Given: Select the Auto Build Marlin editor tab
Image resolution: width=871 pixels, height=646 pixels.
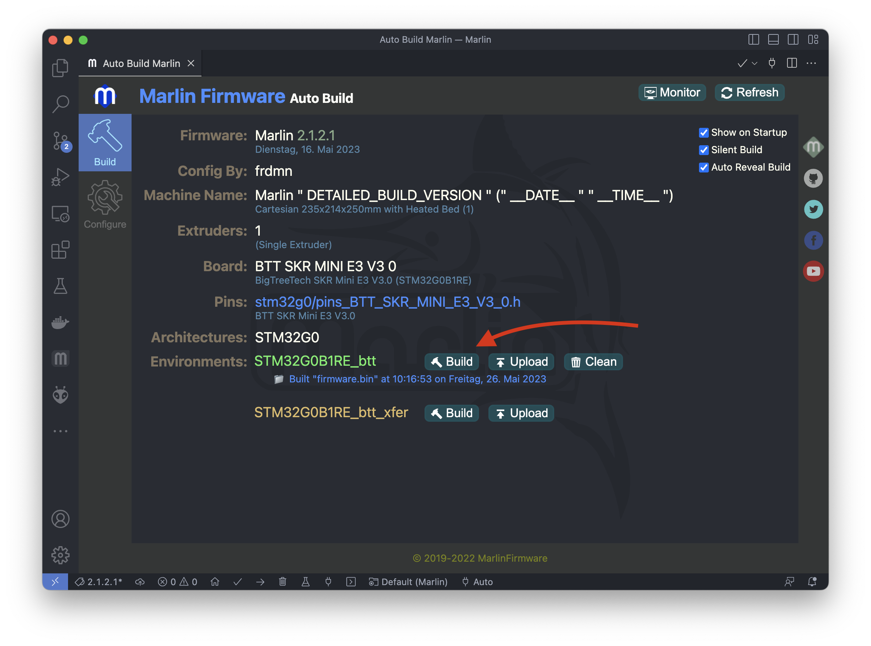Looking at the screenshot, I should pyautogui.click(x=141, y=63).
